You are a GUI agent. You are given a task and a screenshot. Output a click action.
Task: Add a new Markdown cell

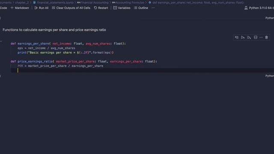pos(20,8)
